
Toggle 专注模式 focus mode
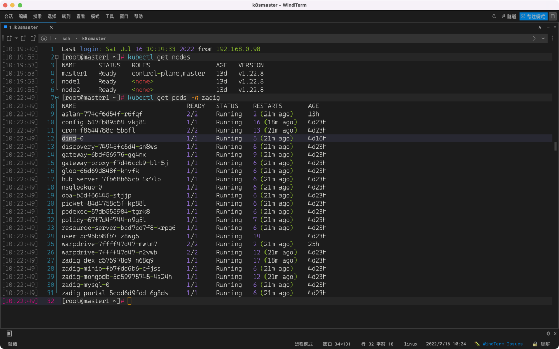[533, 17]
